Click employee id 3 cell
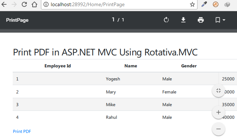 point(17,105)
